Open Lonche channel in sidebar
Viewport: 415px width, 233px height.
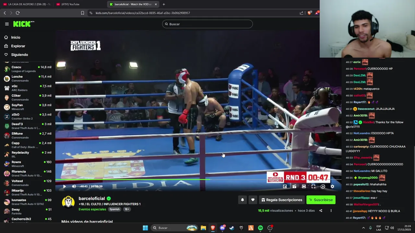28,78
